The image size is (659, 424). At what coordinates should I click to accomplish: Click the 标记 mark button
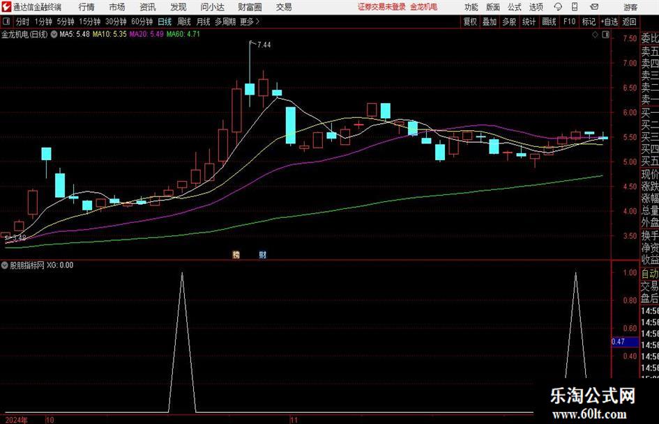(x=589, y=22)
